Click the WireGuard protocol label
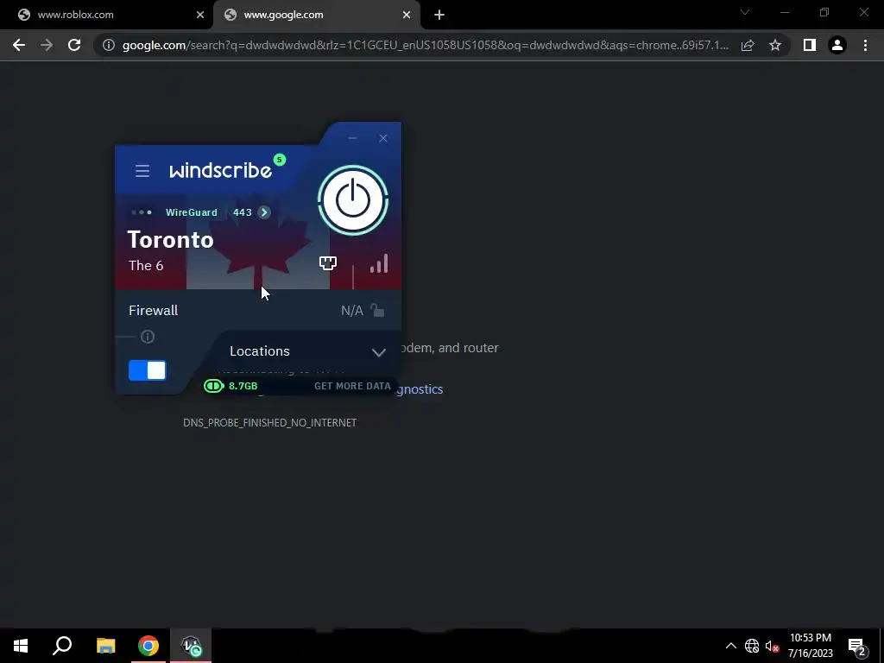 191,212
